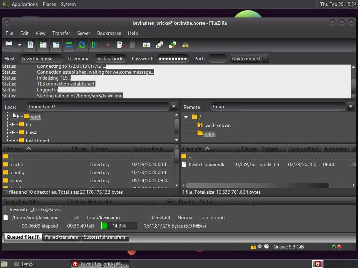This screenshot has height=268, width=358.
Task: Open the File menu
Action: click(9, 33)
